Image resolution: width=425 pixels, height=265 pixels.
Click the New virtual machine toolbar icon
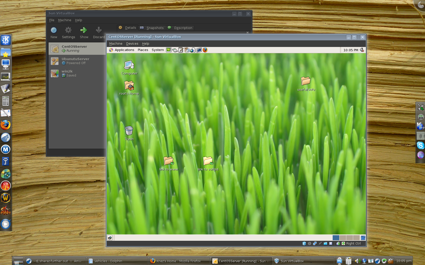coord(54,33)
